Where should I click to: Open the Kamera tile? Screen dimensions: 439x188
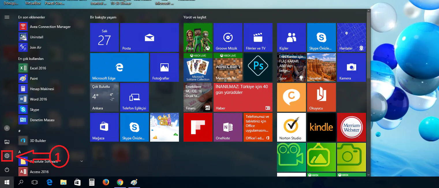[351, 67]
